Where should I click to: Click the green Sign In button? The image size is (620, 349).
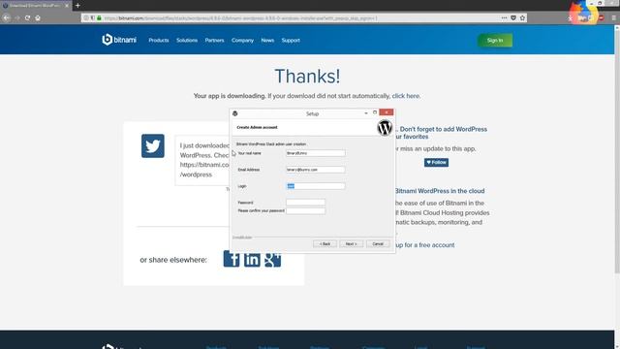pyautogui.click(x=495, y=40)
